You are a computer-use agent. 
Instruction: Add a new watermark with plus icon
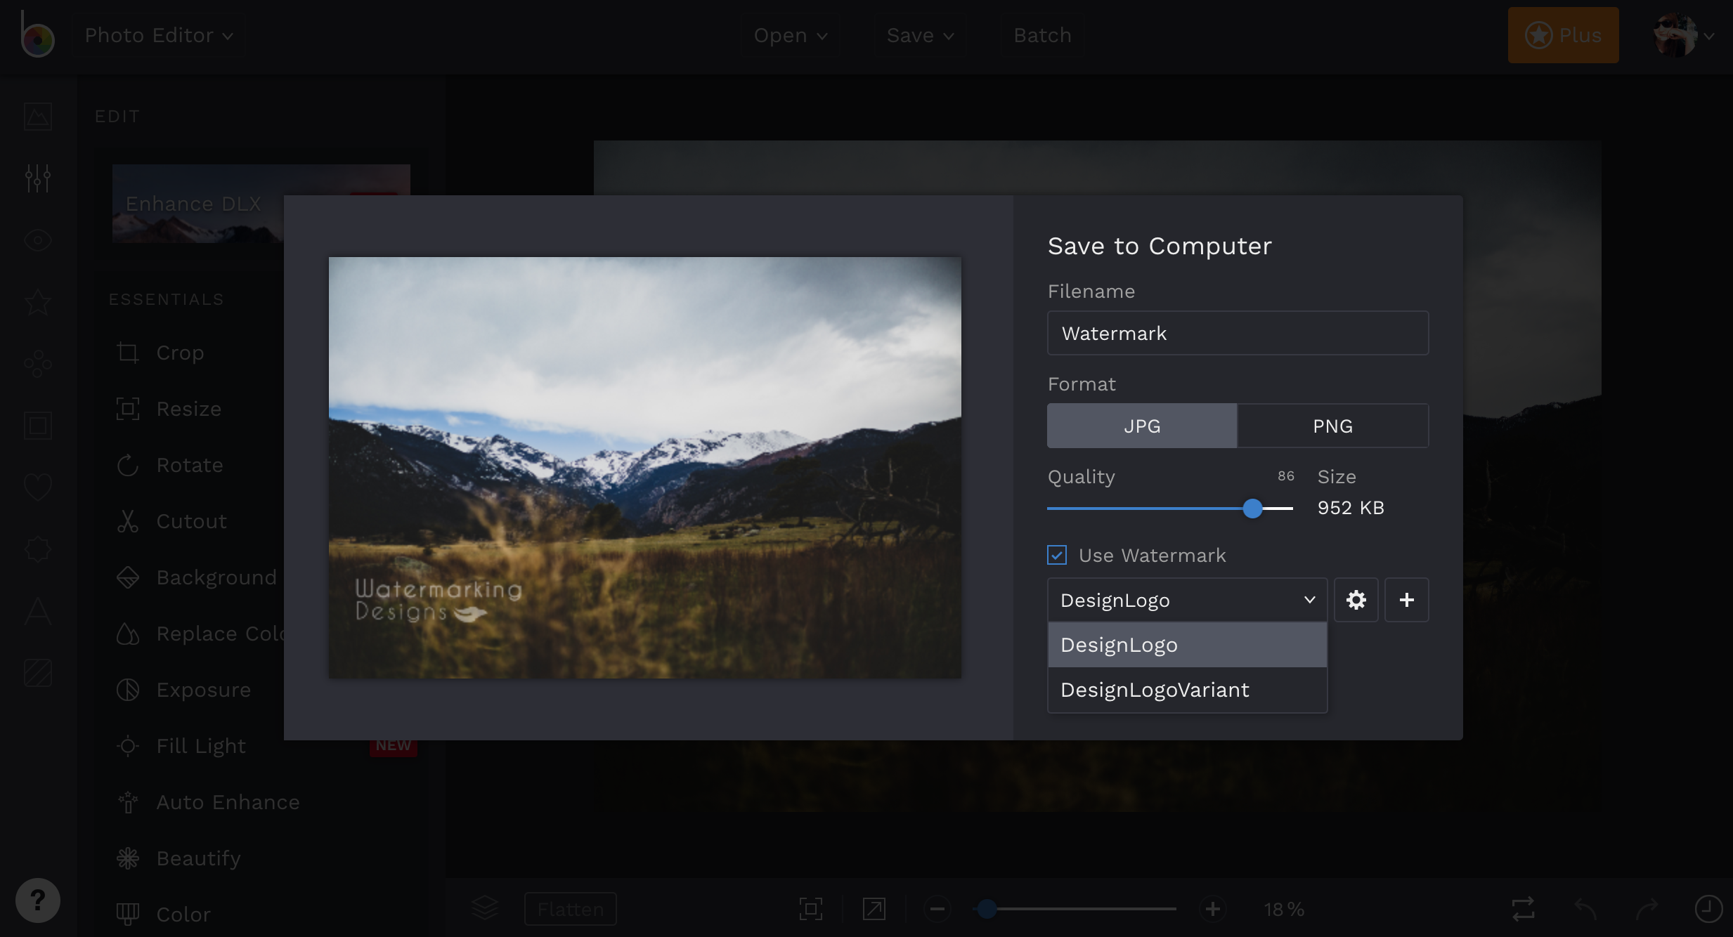click(1407, 600)
